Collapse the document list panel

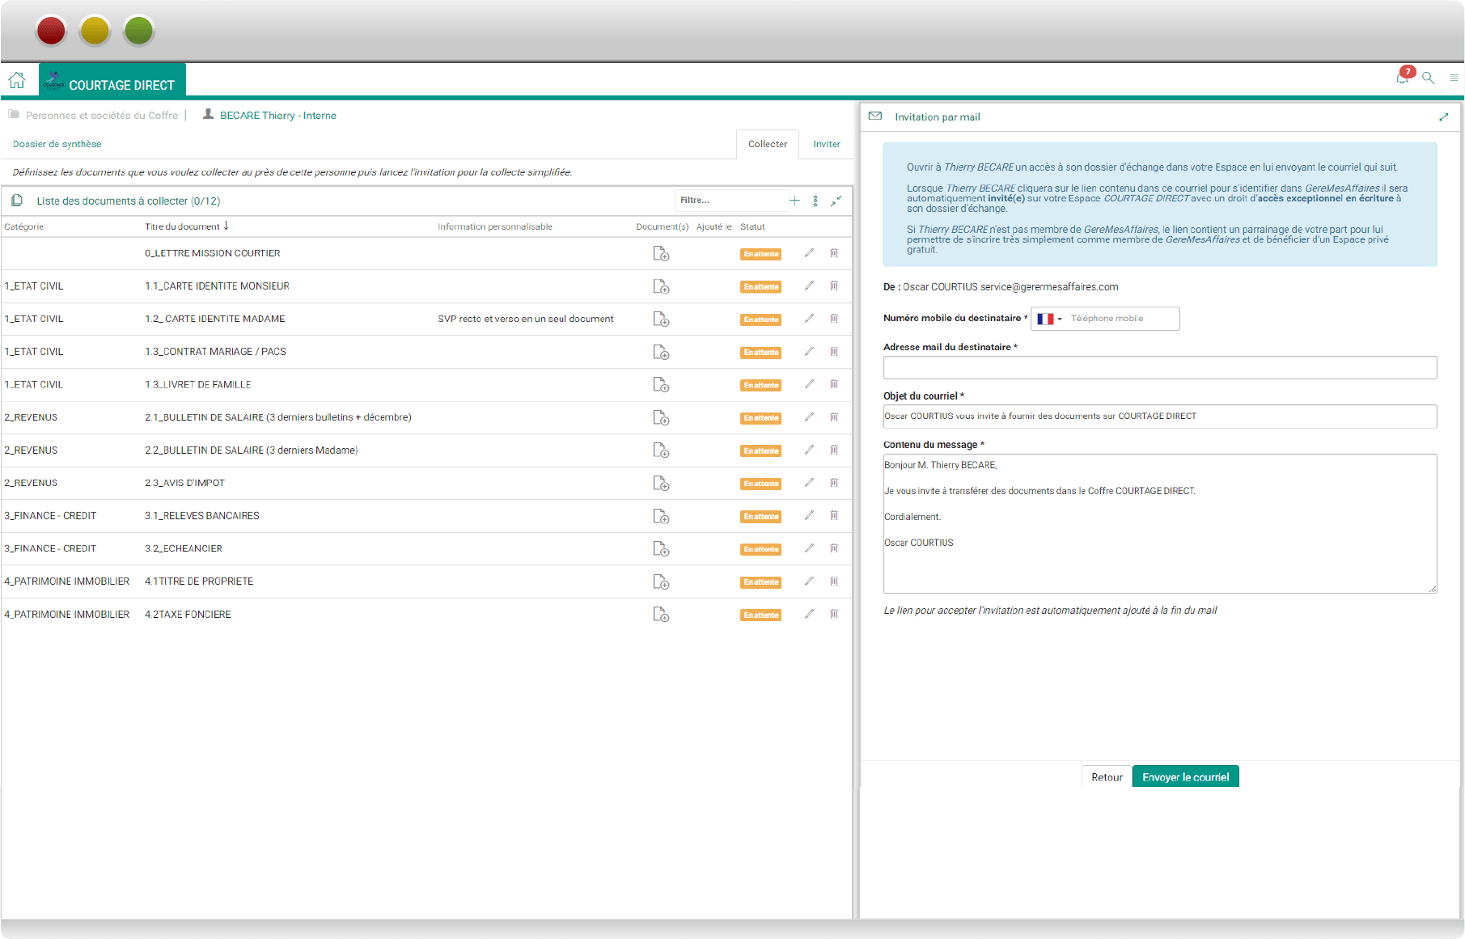click(x=836, y=200)
